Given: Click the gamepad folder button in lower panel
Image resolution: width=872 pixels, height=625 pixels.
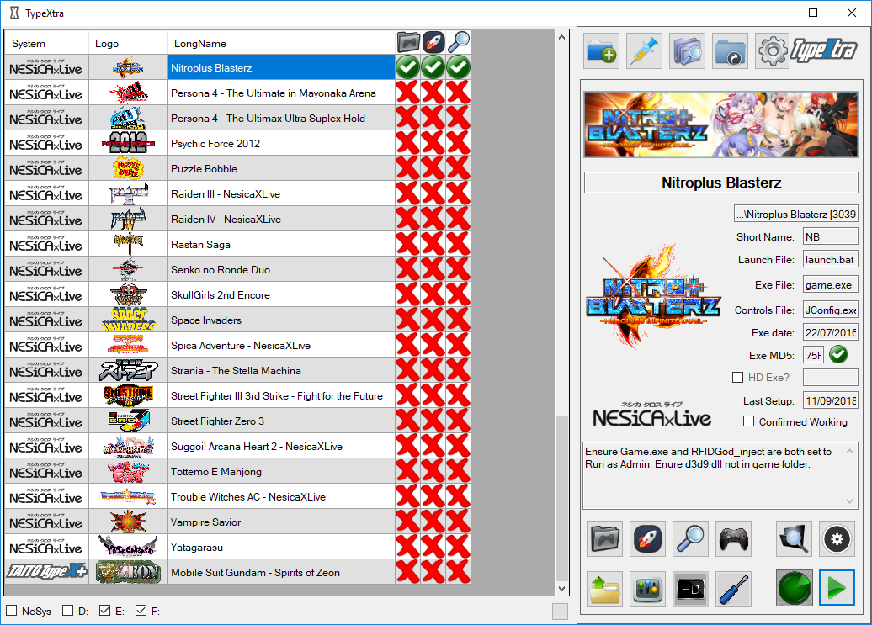Looking at the screenshot, I should [605, 538].
